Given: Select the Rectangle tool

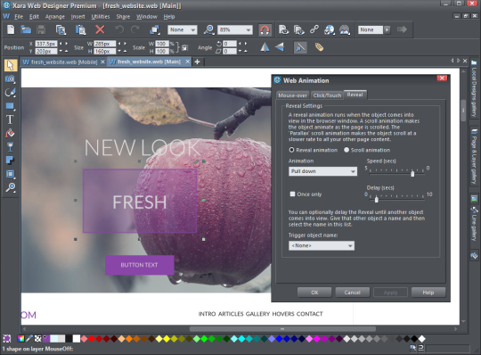Looking at the screenshot, I should pos(10,106).
